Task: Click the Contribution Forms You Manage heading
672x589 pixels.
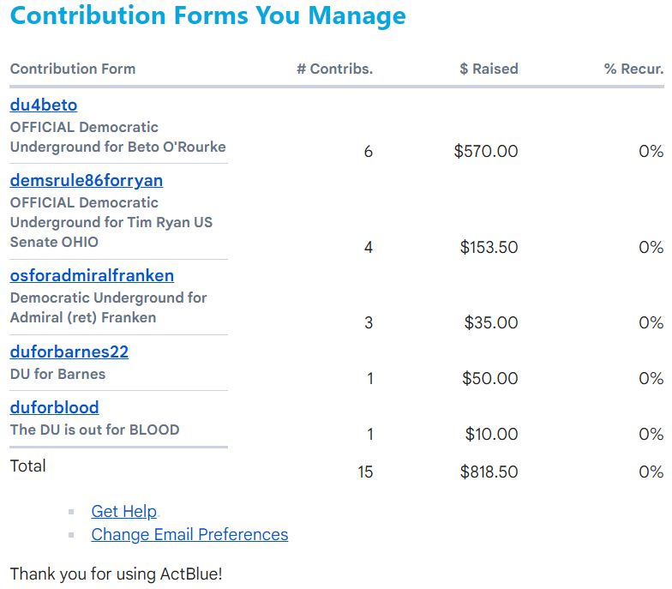Action: pyautogui.click(x=208, y=16)
